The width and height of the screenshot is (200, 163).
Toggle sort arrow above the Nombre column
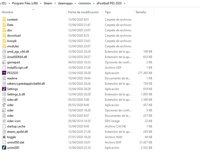(x=33, y=9)
